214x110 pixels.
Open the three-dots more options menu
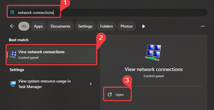(203, 26)
